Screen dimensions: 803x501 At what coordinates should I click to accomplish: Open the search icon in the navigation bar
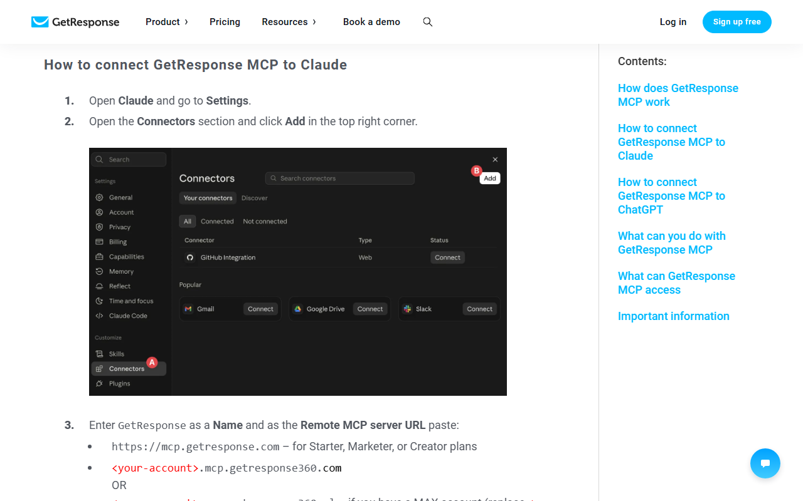pyautogui.click(x=428, y=22)
